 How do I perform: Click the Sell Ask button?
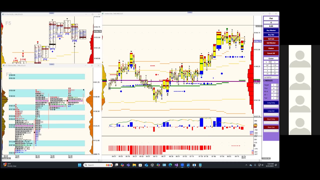coord(271,39)
